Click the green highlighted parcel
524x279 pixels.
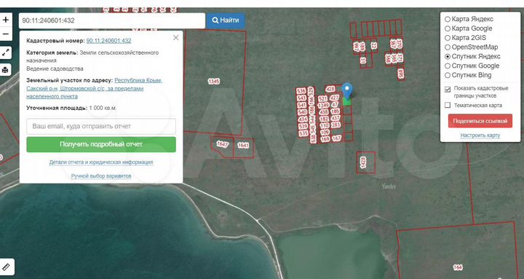pyautogui.click(x=347, y=102)
